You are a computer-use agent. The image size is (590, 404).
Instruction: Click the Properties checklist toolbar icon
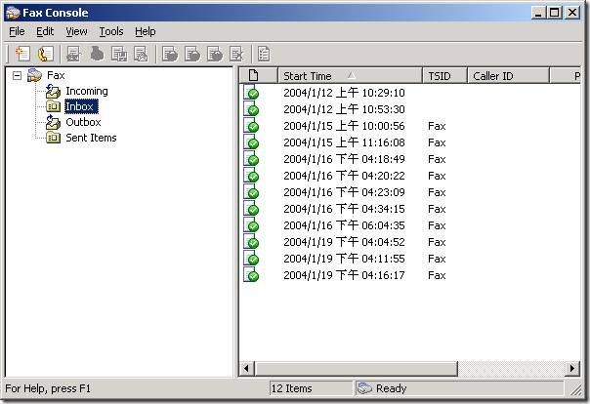coord(264,54)
